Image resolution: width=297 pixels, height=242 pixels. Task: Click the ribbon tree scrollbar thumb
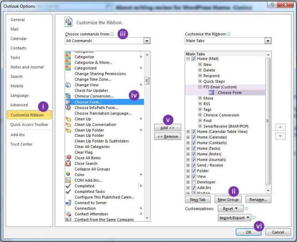[x=268, y=121]
